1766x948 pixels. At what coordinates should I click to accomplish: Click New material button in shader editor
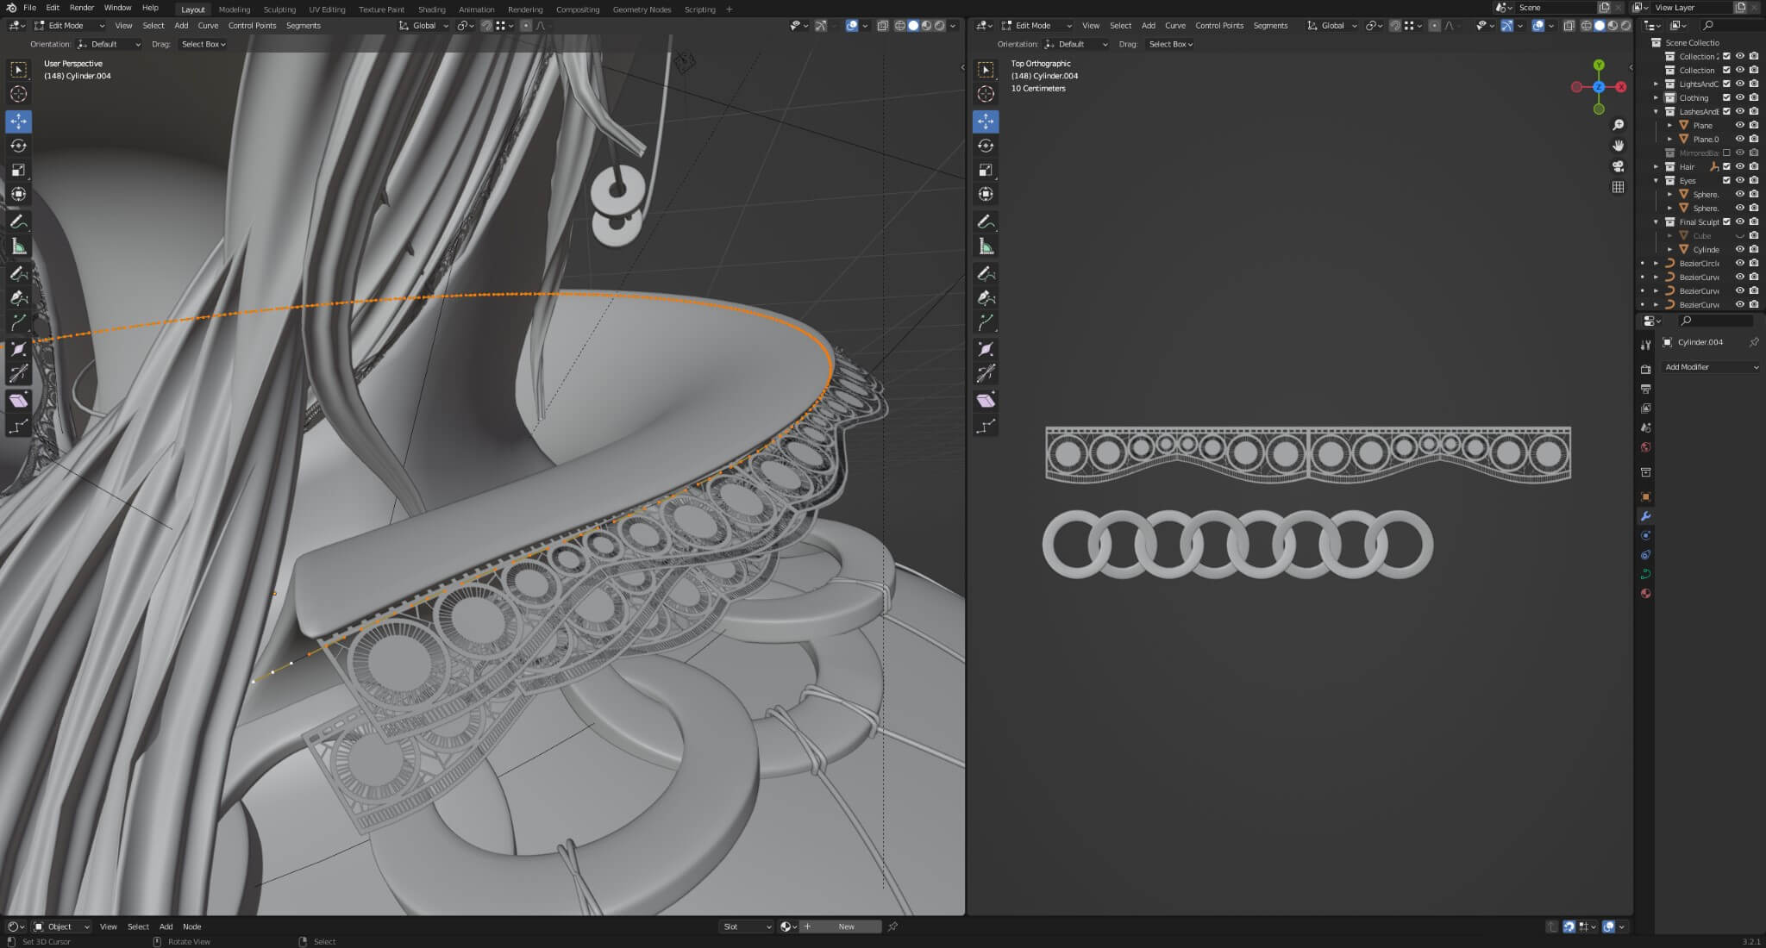847,926
